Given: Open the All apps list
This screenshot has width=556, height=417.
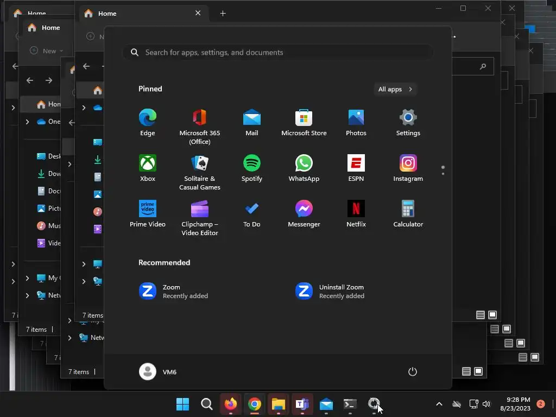Looking at the screenshot, I should coord(395,90).
